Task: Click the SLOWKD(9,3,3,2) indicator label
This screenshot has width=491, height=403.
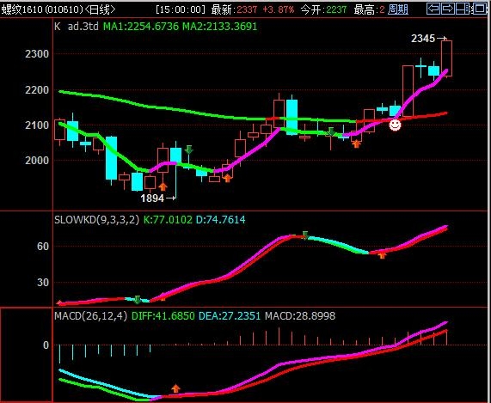Action: click(x=96, y=220)
